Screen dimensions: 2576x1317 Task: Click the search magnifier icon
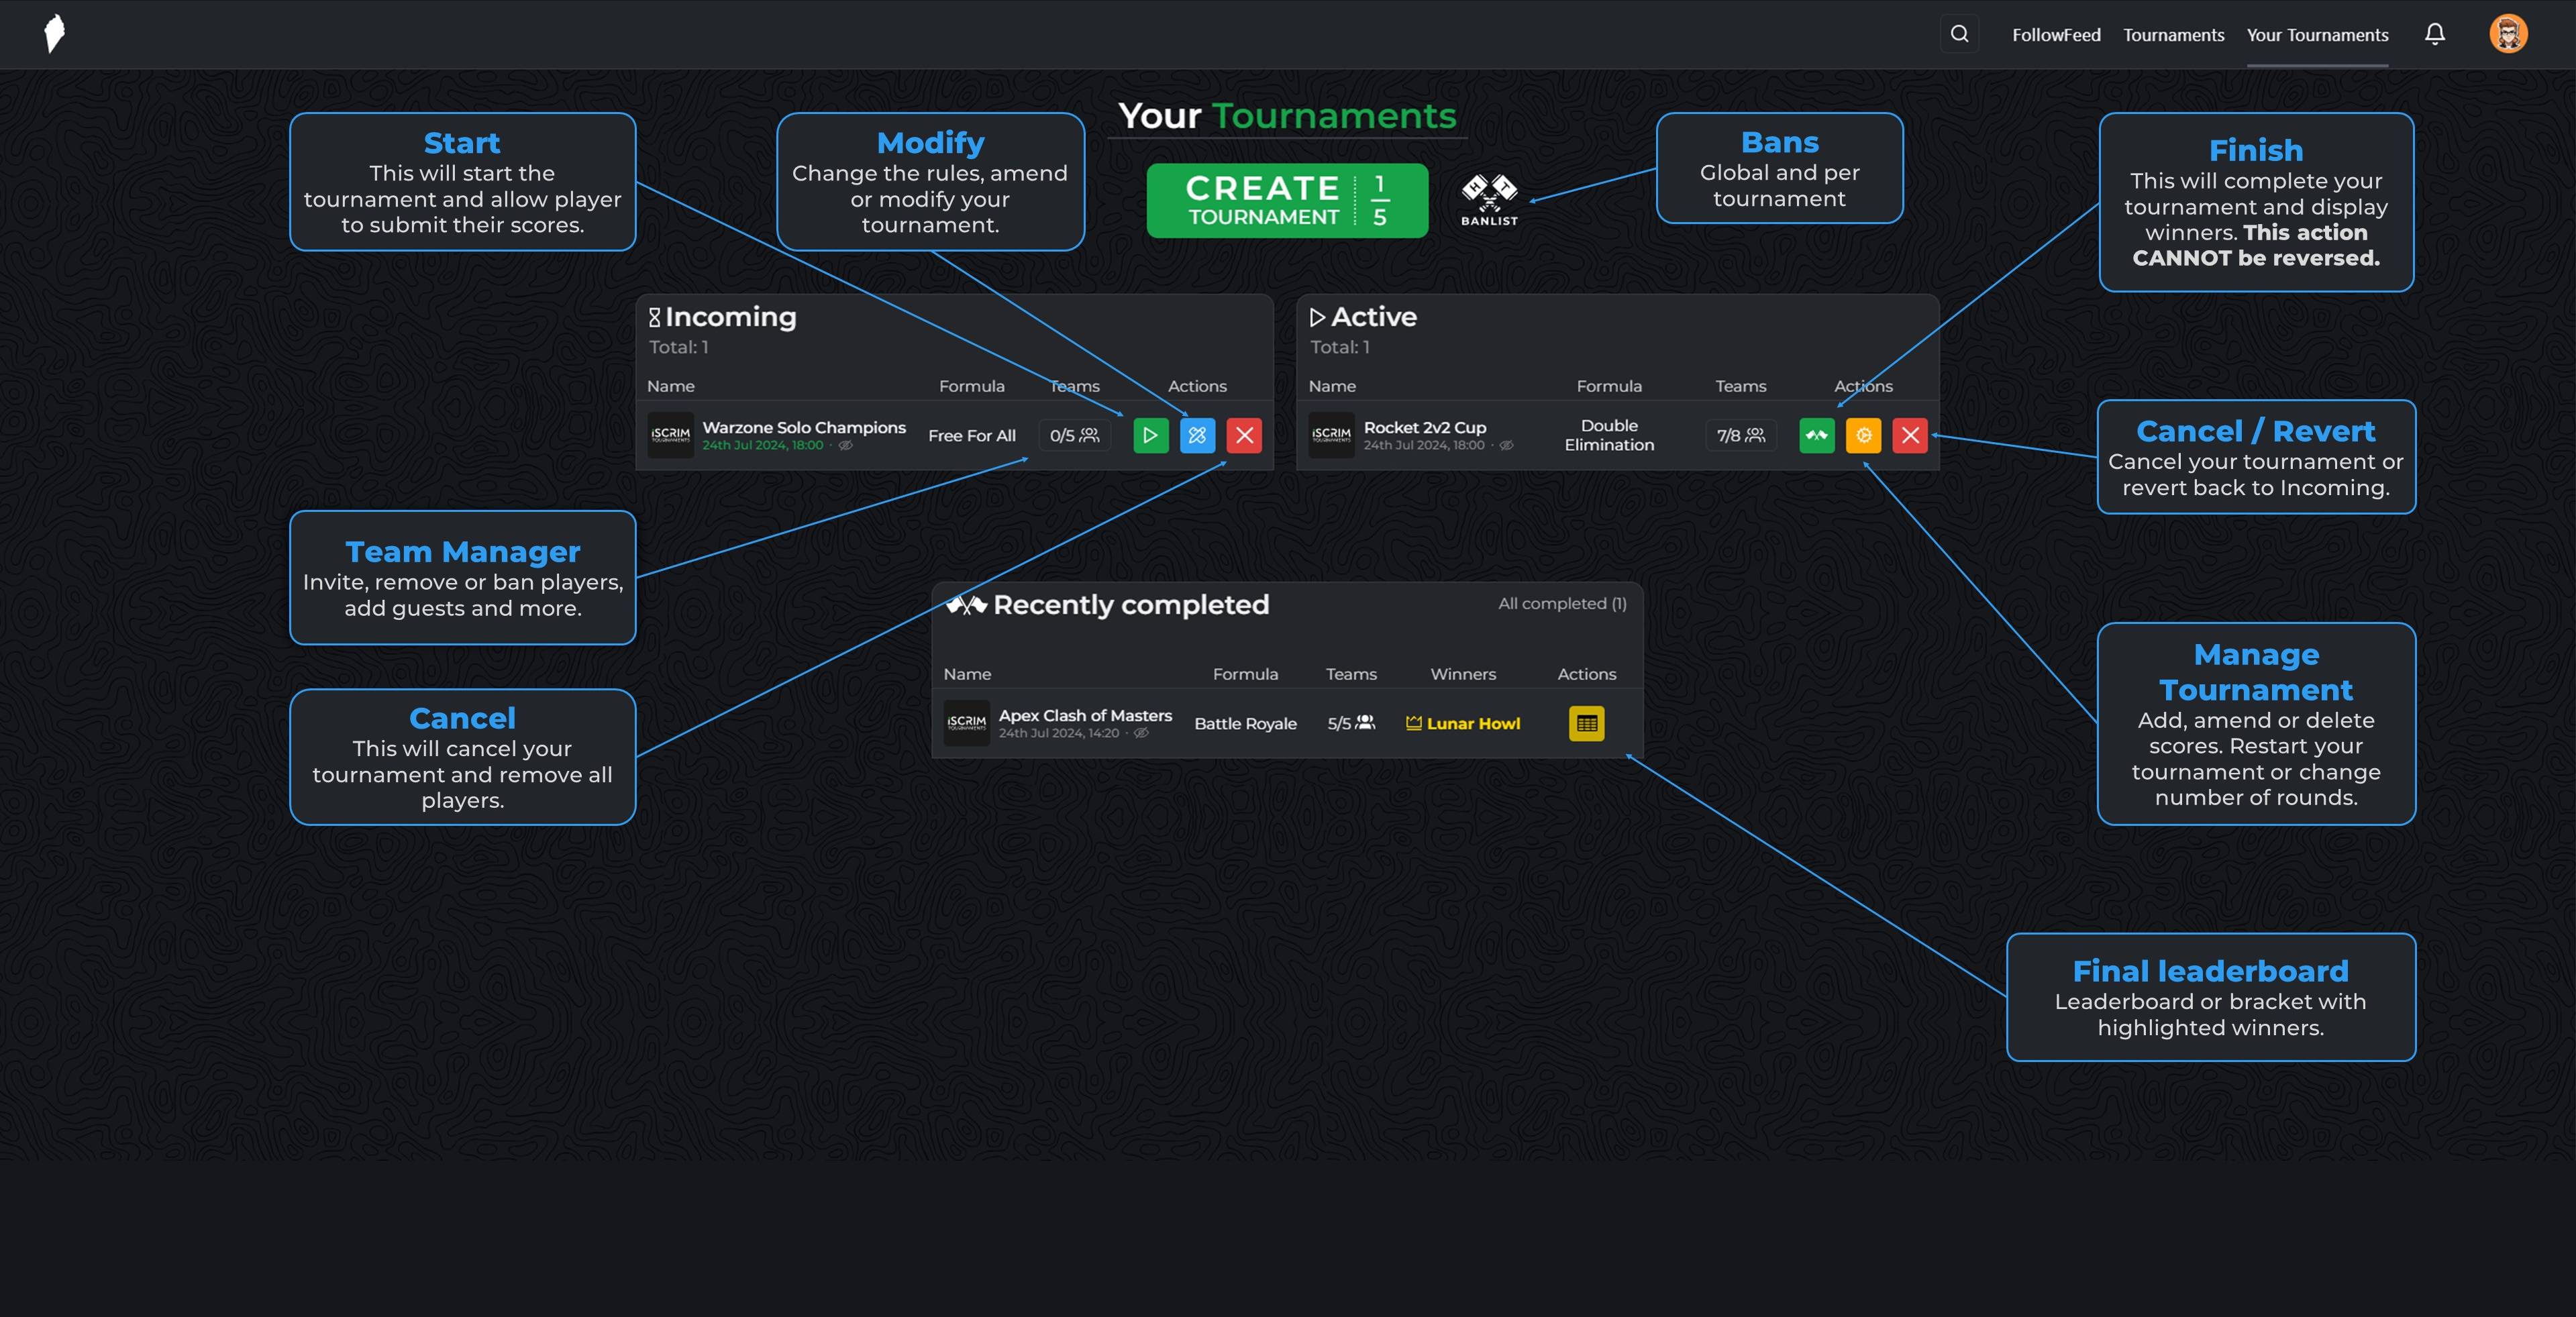(1959, 34)
